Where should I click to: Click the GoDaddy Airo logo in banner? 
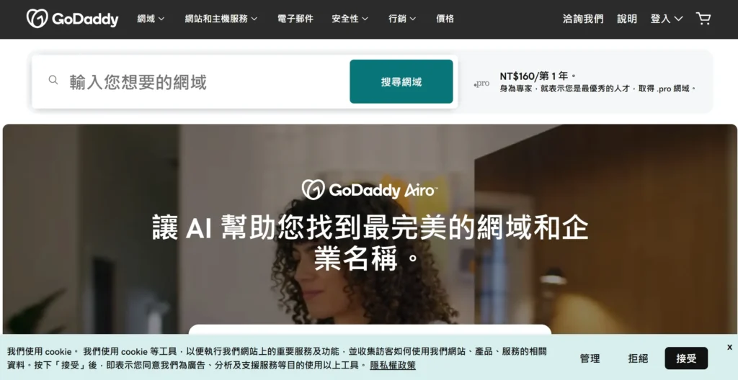(x=370, y=189)
